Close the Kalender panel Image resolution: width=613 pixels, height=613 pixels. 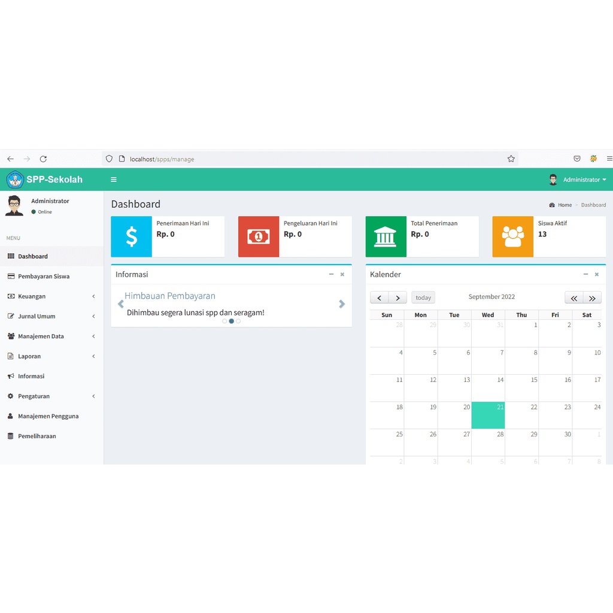597,274
